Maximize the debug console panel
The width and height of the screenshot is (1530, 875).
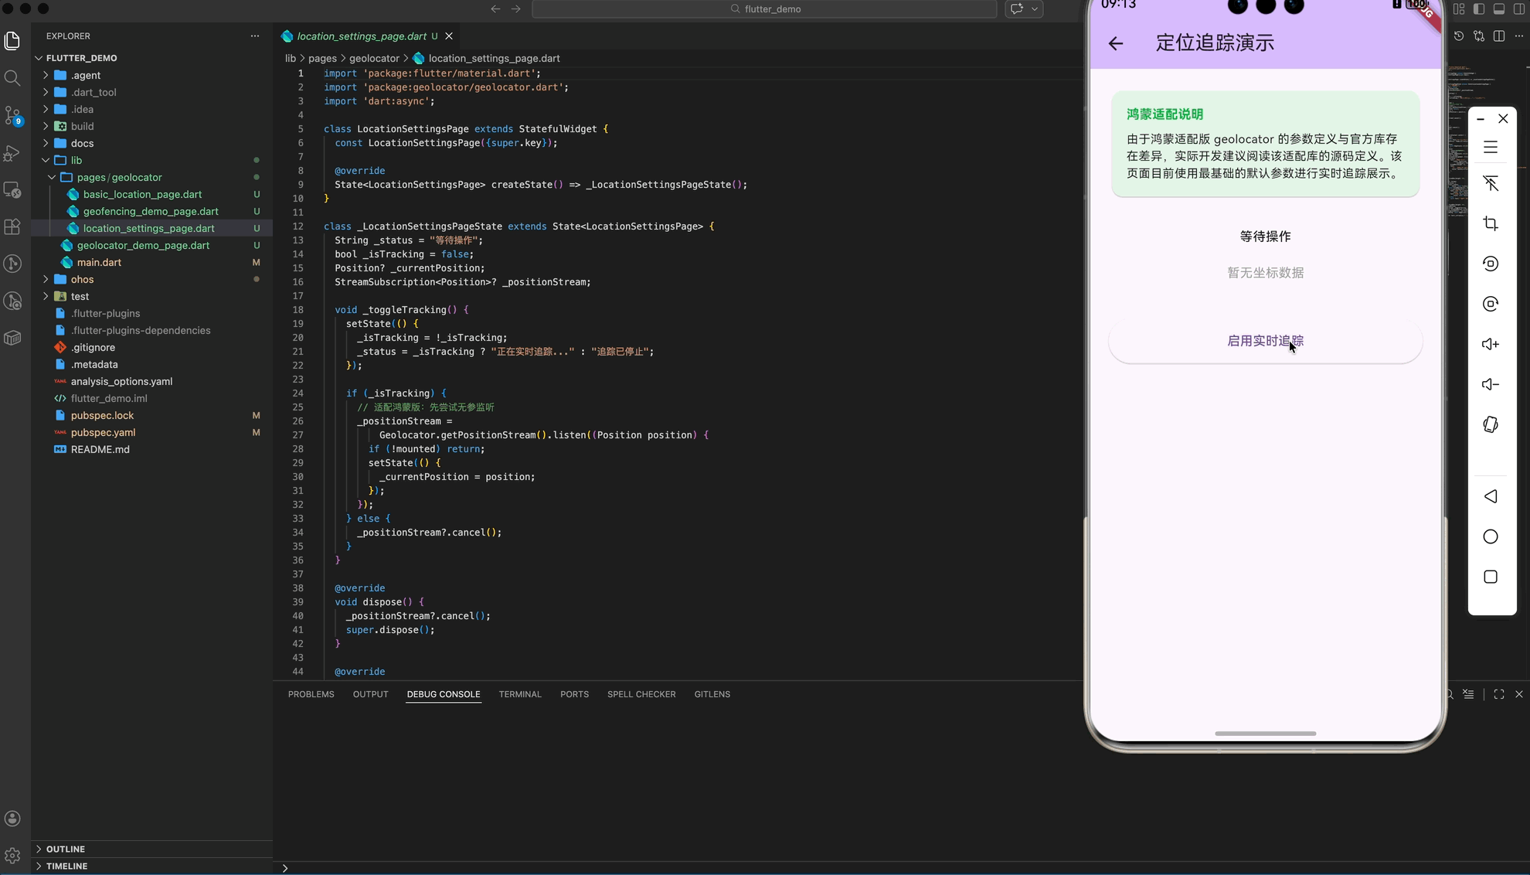tap(1499, 694)
